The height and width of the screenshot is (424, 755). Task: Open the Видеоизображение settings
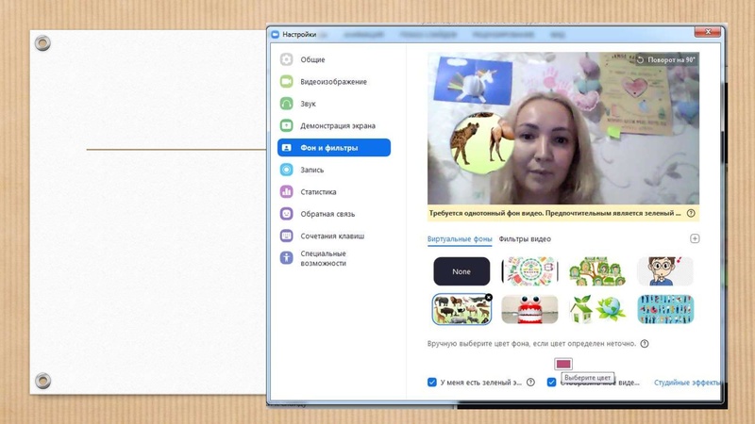pyautogui.click(x=333, y=82)
